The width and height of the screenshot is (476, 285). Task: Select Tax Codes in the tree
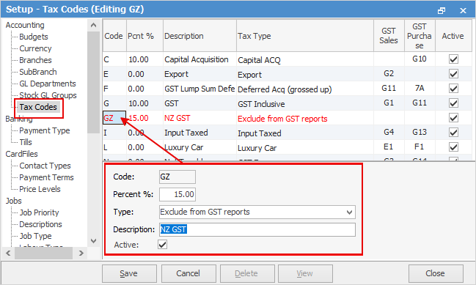point(38,107)
